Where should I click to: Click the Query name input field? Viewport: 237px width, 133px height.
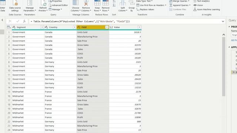coord(234,35)
